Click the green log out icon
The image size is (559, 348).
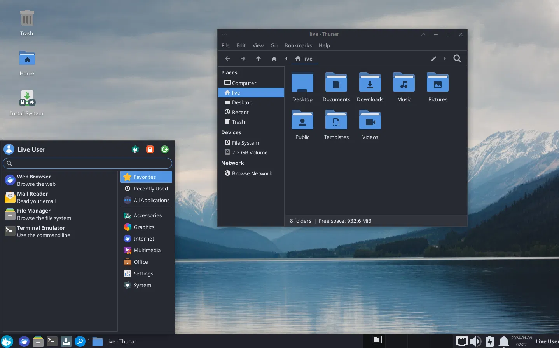pyautogui.click(x=165, y=149)
